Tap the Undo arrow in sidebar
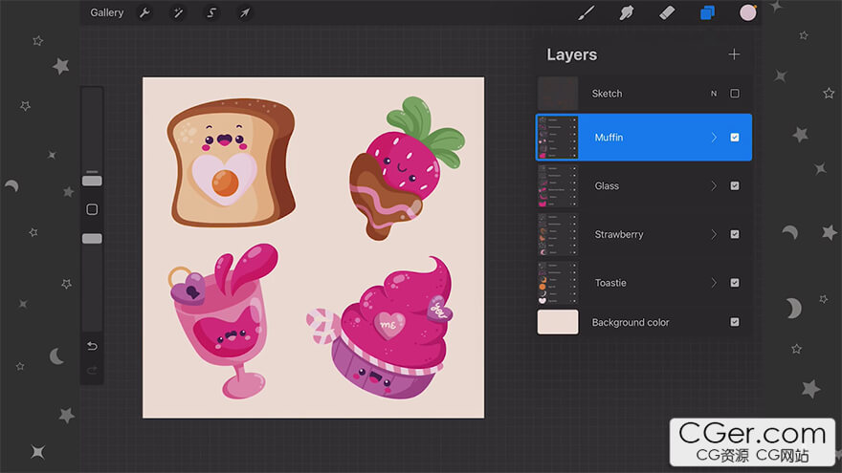This screenshot has width=842, height=473. point(92,346)
